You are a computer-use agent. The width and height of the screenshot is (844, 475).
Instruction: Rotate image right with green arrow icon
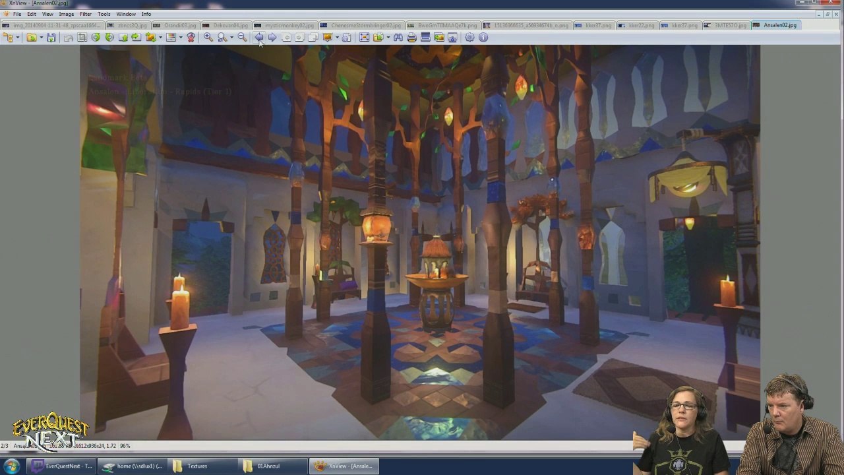click(x=109, y=38)
